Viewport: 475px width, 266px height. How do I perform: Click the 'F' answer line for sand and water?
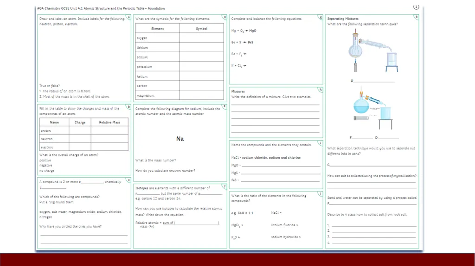372,204
